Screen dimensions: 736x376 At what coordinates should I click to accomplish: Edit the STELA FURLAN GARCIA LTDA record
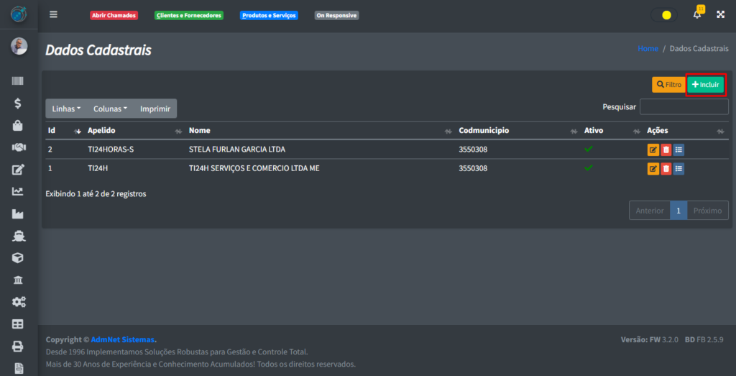tap(653, 150)
